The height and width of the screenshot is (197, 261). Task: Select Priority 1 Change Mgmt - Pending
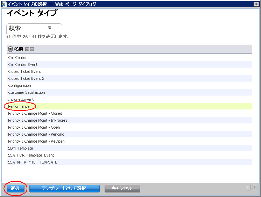pyautogui.click(x=129, y=134)
